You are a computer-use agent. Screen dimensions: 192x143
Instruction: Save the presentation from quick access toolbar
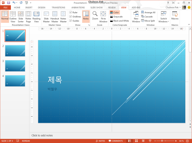pyautogui.click(x=9, y=3)
